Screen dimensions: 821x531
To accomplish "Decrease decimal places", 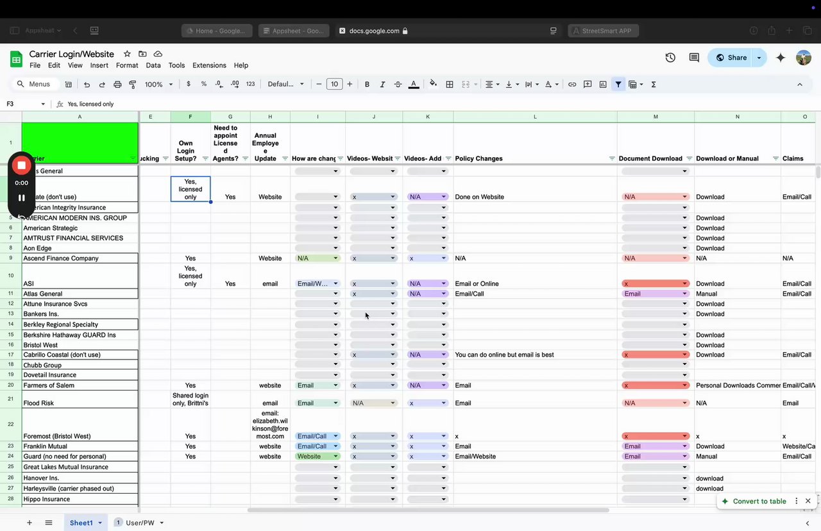I will point(219,84).
